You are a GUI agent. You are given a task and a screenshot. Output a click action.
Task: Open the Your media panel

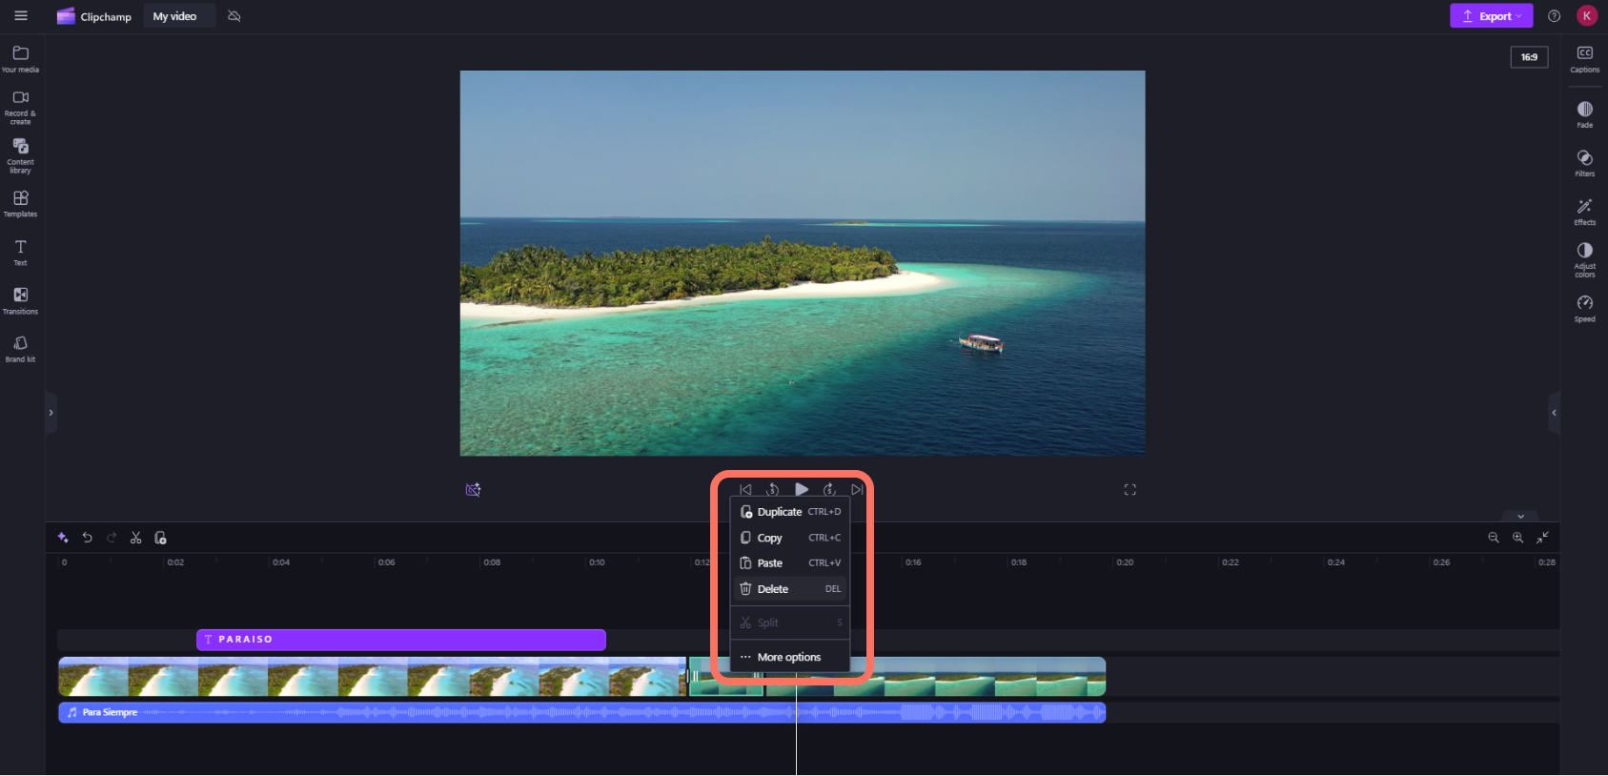point(21,58)
